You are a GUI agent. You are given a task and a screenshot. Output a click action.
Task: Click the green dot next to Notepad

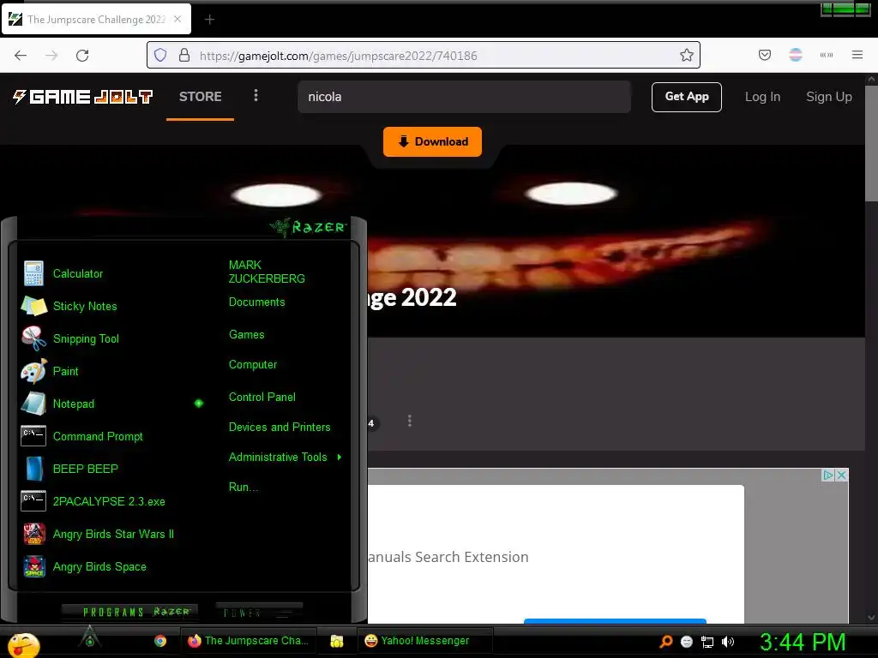[199, 404]
